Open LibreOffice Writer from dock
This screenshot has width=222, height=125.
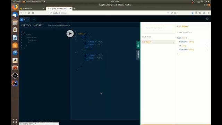coord(15,37)
